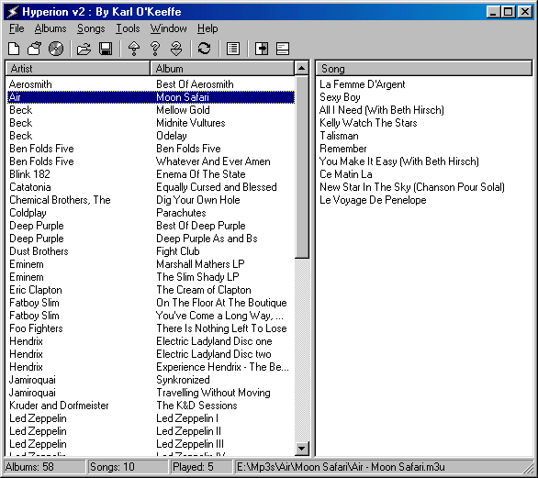Select Electric Ladyland Disc two album
The width and height of the screenshot is (538, 478).
point(151,354)
